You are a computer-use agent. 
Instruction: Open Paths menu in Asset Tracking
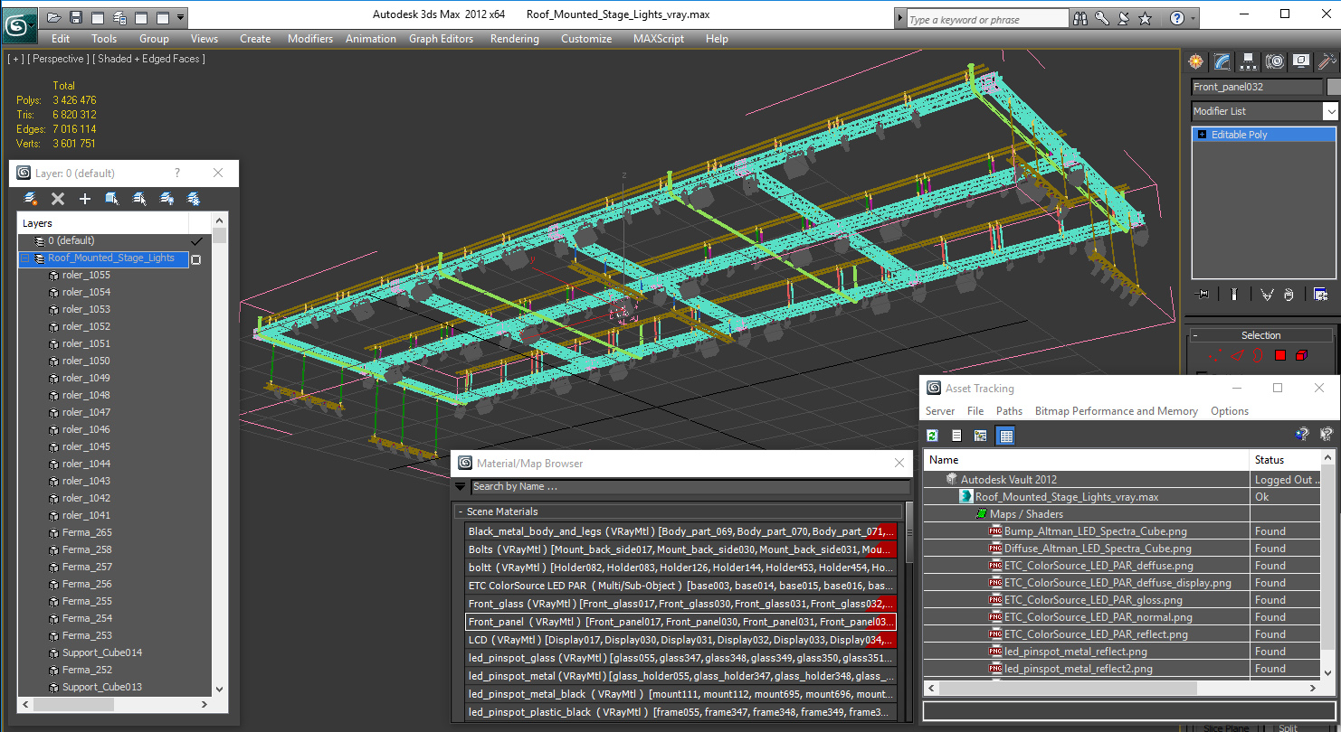[1009, 411]
